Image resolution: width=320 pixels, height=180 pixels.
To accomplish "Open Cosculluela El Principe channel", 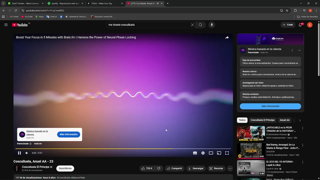I will coord(35,167).
